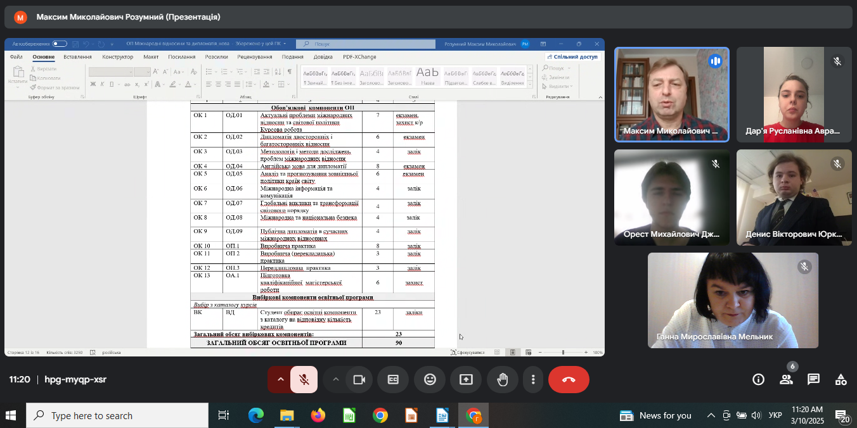Open the Windows notification center
857x428 pixels.
click(x=842, y=416)
